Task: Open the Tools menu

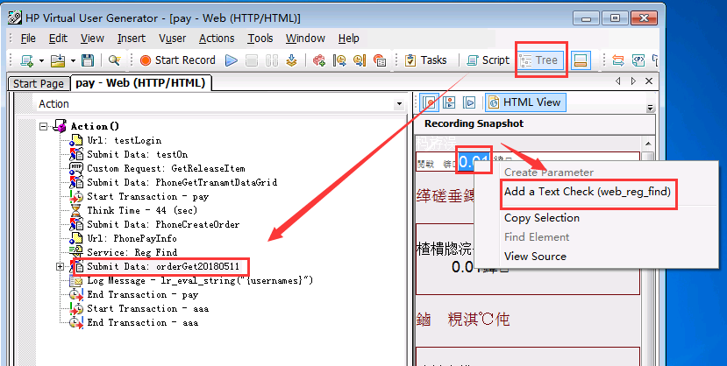Action: pyautogui.click(x=260, y=39)
